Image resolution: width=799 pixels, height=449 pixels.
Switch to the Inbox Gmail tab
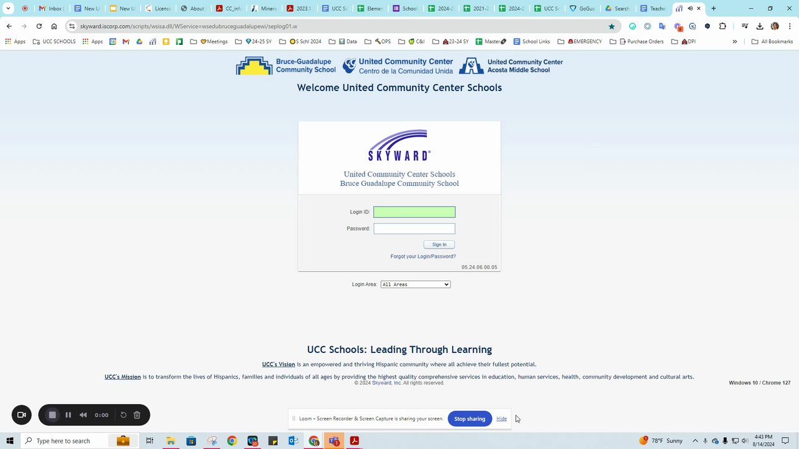(51, 9)
